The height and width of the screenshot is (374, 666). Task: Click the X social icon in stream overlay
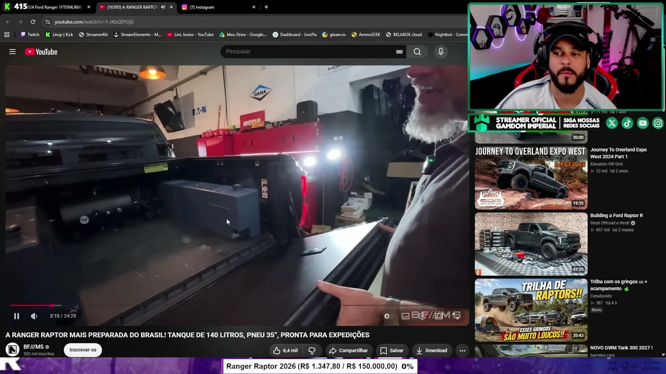point(612,123)
